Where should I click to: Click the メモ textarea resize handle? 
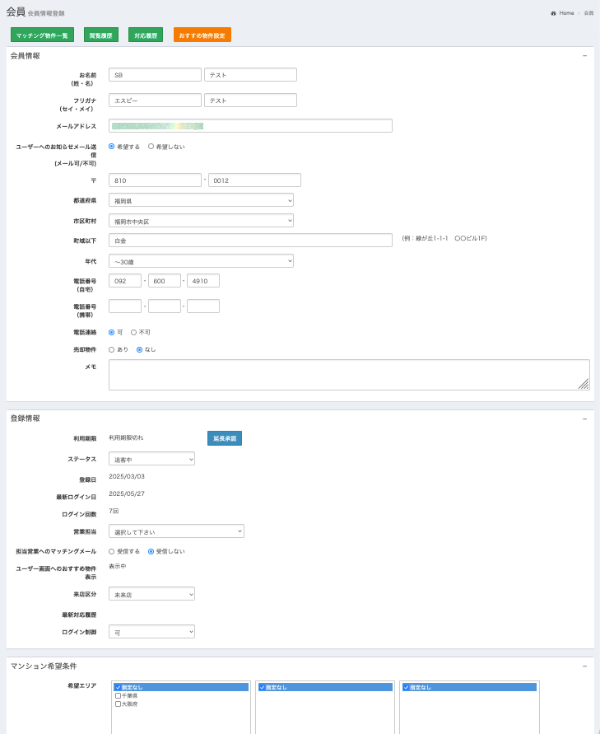tap(584, 385)
